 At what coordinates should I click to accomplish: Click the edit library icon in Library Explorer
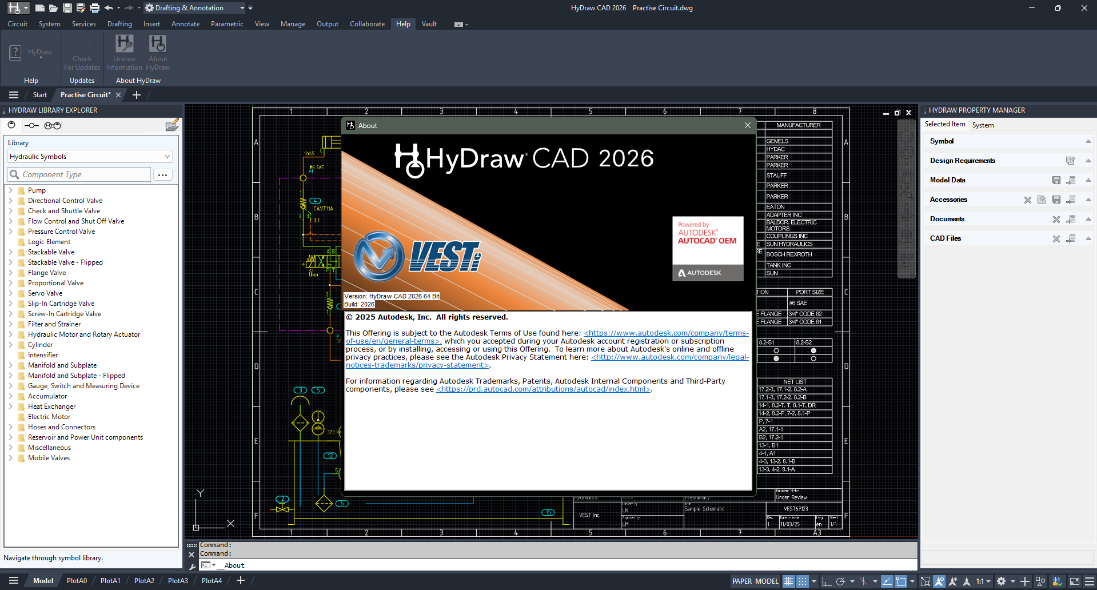click(x=172, y=125)
